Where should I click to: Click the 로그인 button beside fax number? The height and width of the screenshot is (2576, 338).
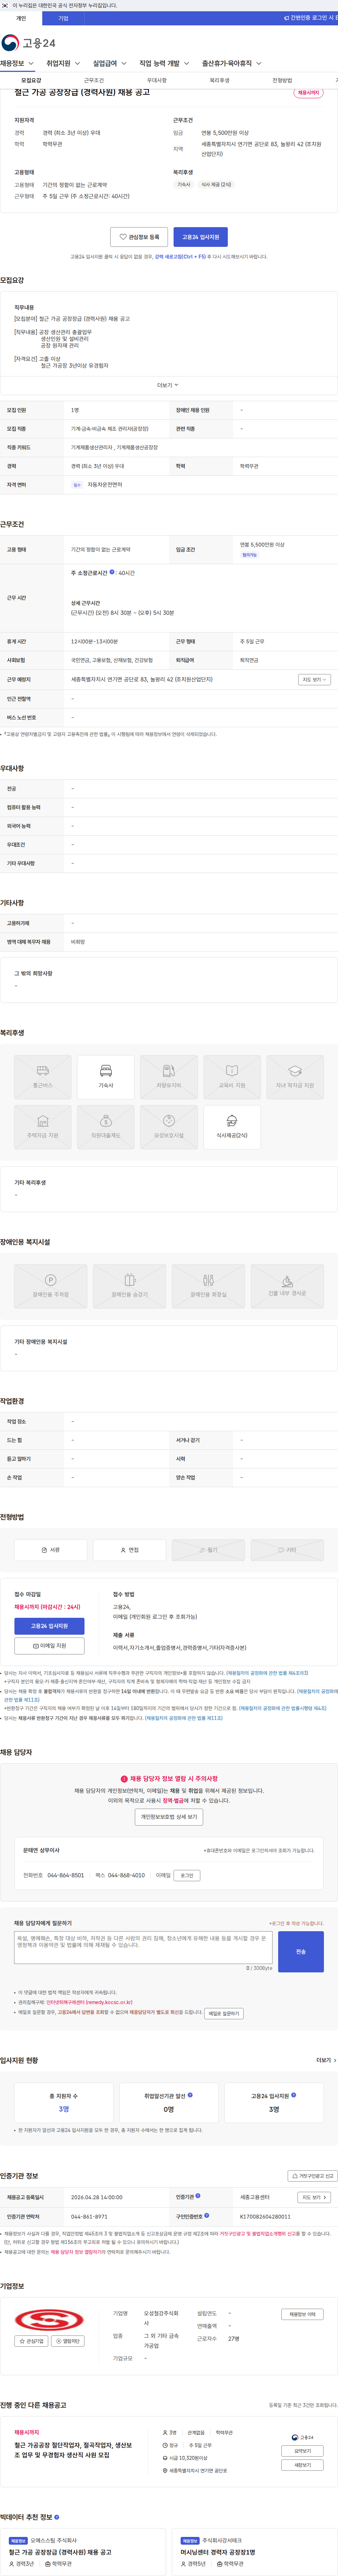click(187, 1876)
